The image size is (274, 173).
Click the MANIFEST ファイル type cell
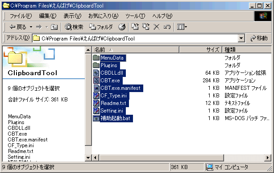(246, 88)
